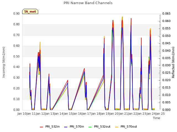Click the Jan 10 tick label
The image size is (177, 132).
[22, 114]
